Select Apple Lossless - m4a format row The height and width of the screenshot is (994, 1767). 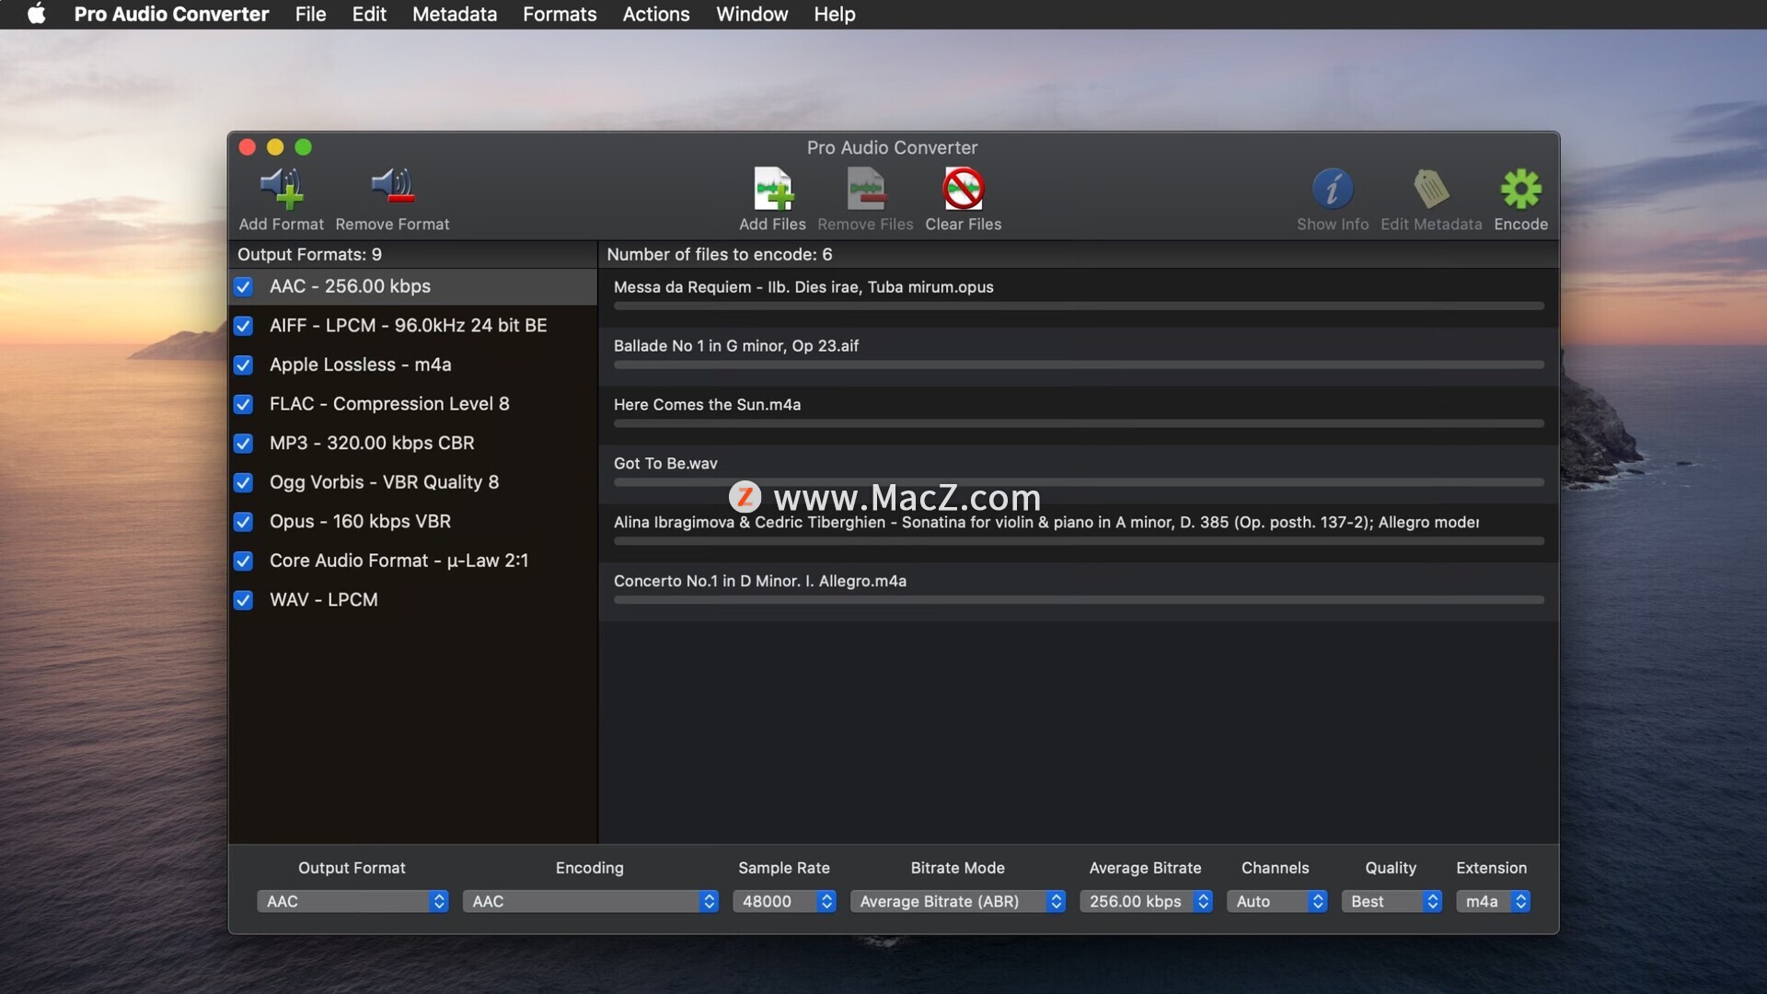[413, 365]
